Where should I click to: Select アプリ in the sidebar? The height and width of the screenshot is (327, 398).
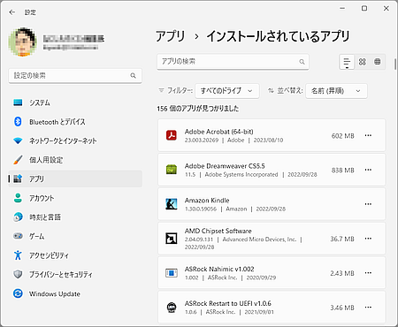75,179
